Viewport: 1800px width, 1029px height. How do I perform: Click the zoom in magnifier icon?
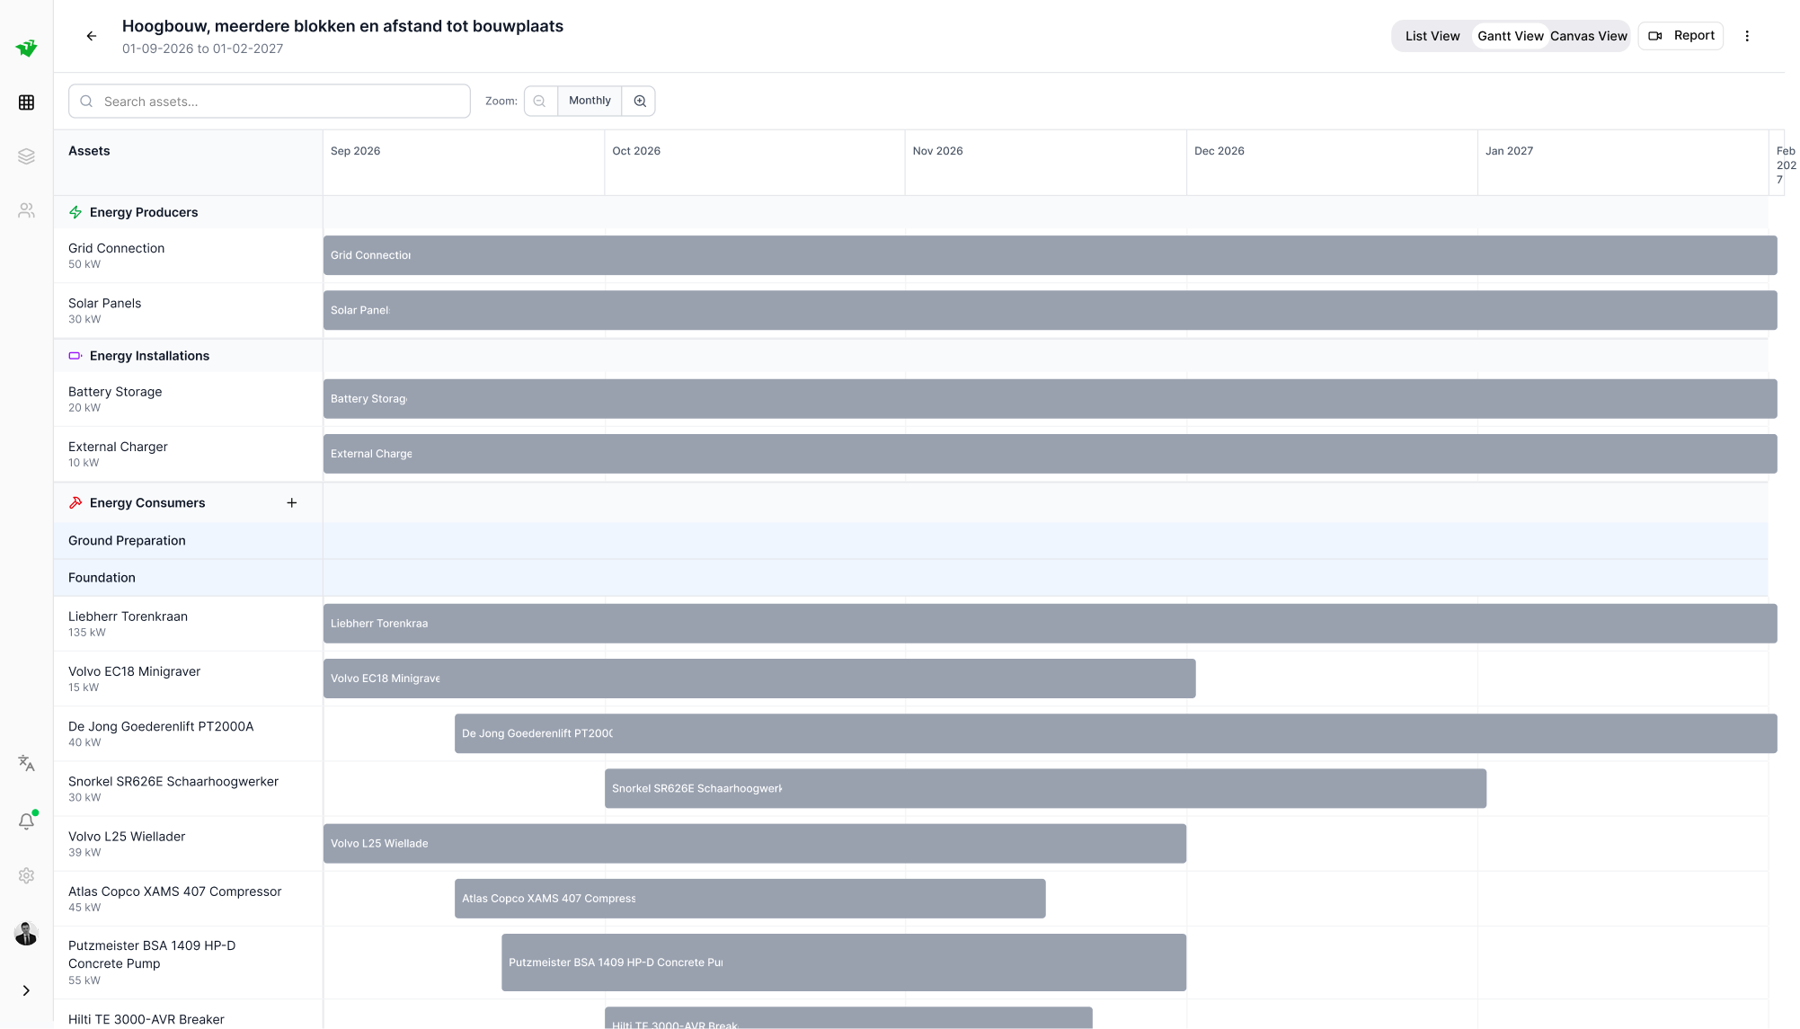[639, 101]
